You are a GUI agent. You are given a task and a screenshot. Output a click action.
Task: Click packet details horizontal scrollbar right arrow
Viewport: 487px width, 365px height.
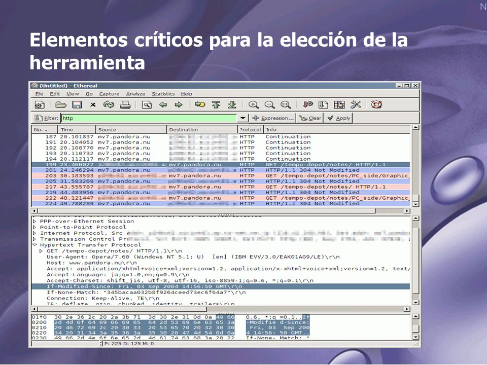tap(407, 309)
